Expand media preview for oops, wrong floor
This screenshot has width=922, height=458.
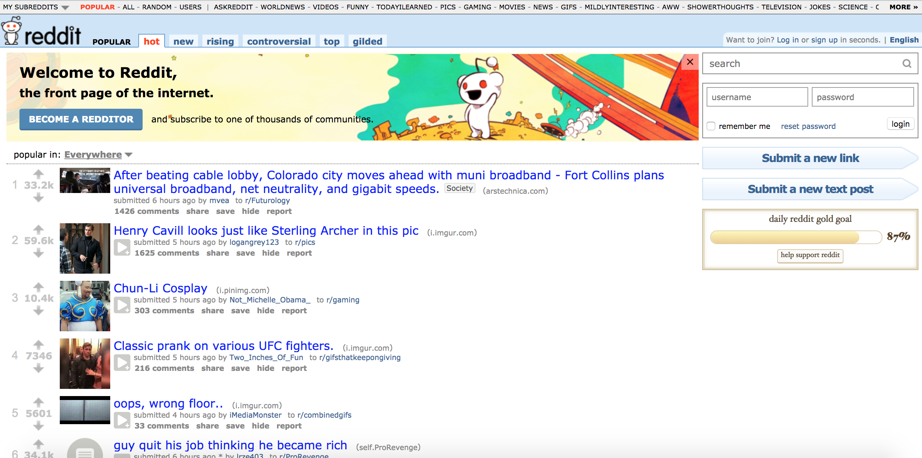(x=122, y=420)
